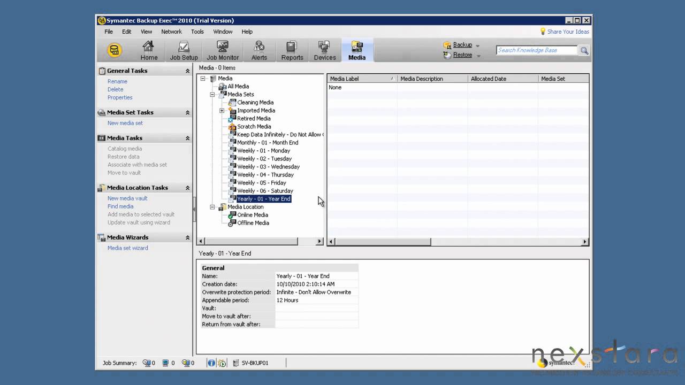Screen dimensions: 685x385
Task: Open the Restore dropdown arrow
Action: coord(478,55)
